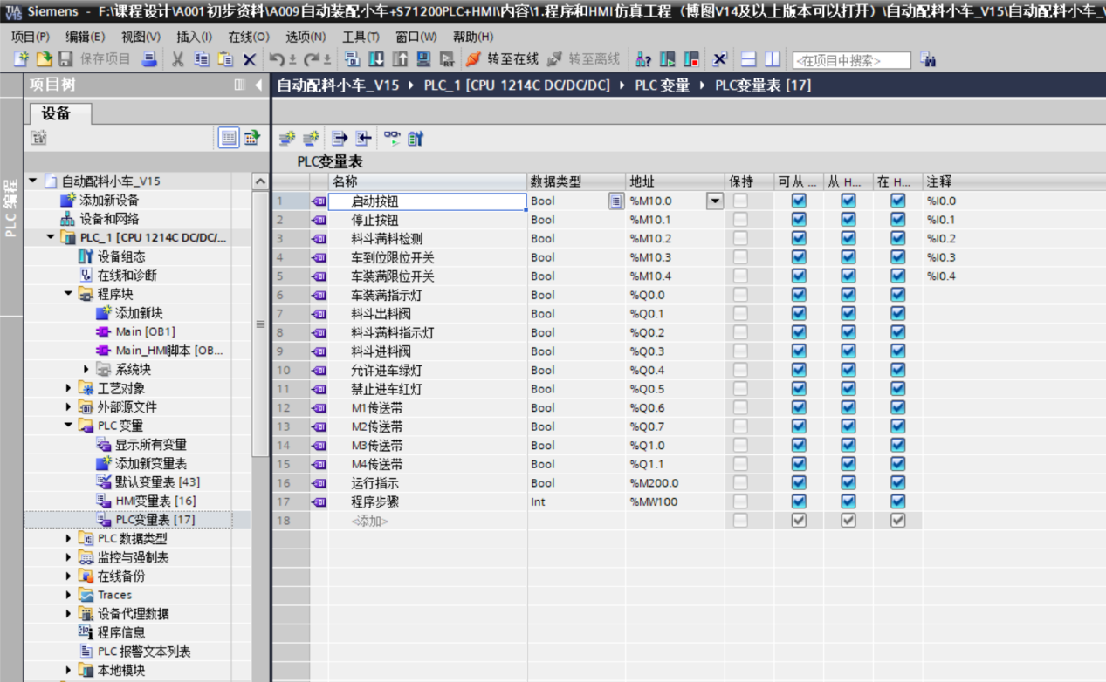Click the Insert row icon in table toolbar

click(x=287, y=138)
